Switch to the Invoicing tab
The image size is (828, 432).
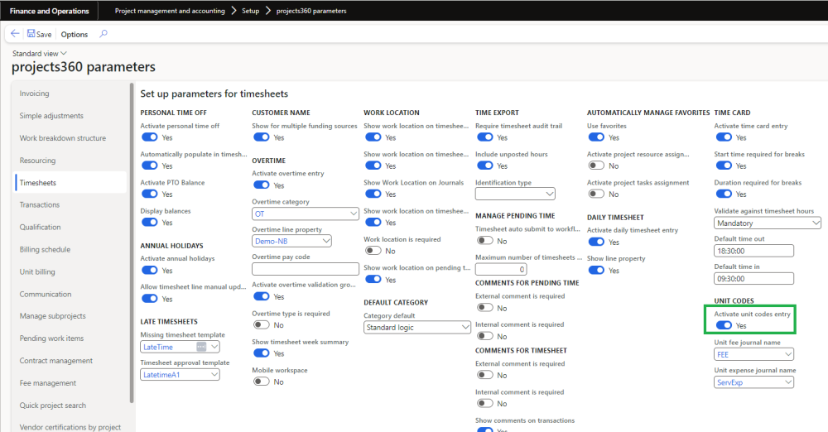tap(35, 94)
